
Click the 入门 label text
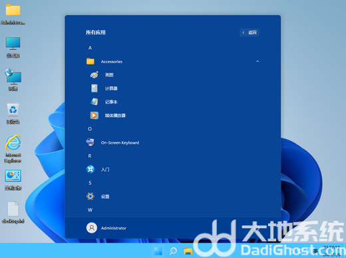tap(105, 170)
